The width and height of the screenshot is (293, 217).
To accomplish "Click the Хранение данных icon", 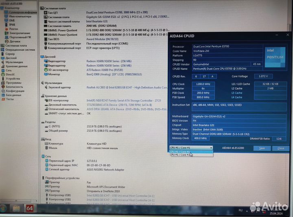I will [x=2, y=66].
